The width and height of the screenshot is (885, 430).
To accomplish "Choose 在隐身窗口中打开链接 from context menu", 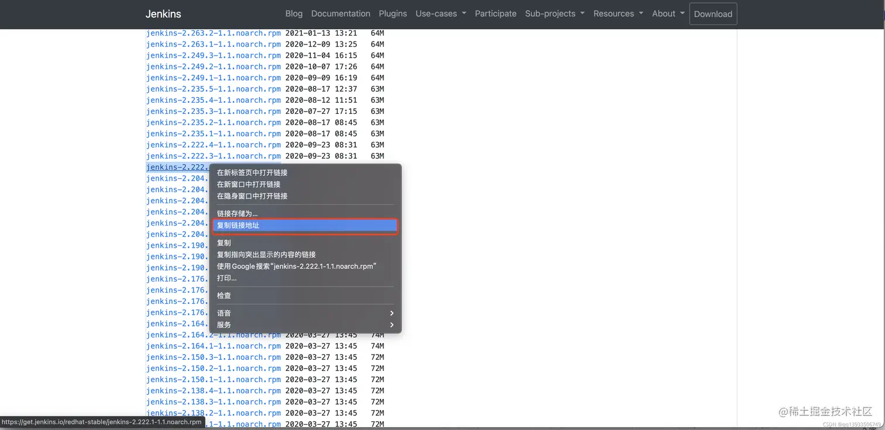I will 305,196.
